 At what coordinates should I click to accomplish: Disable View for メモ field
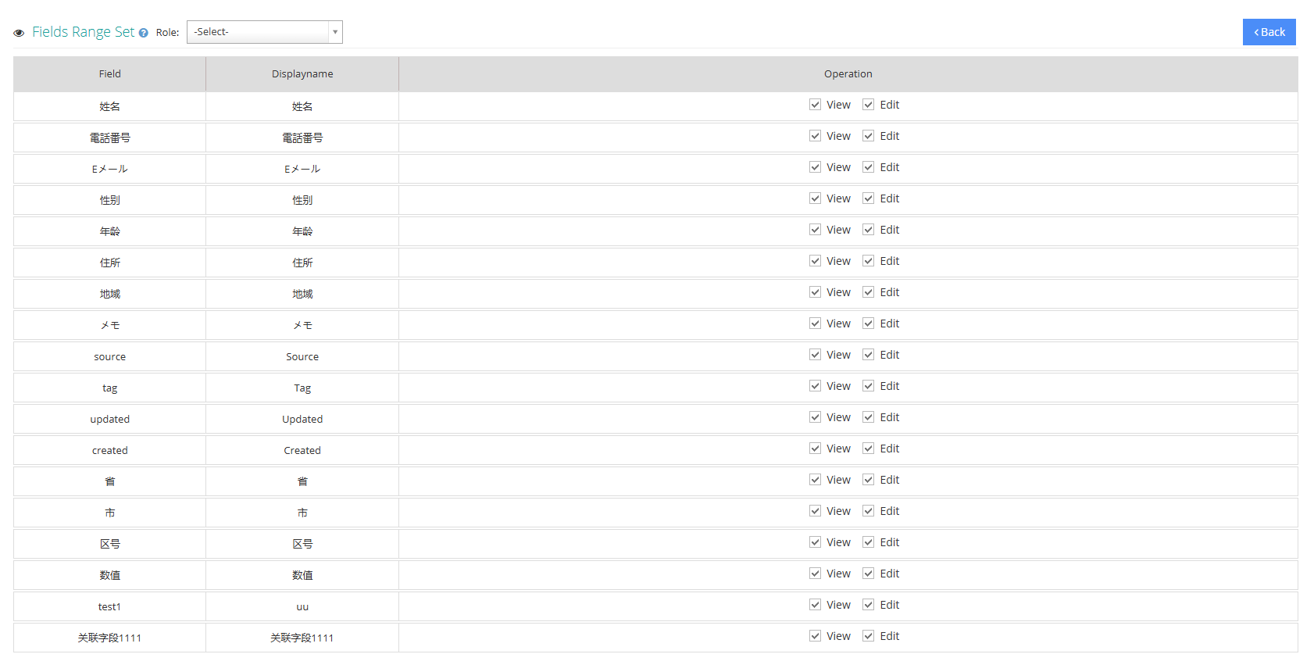815,323
